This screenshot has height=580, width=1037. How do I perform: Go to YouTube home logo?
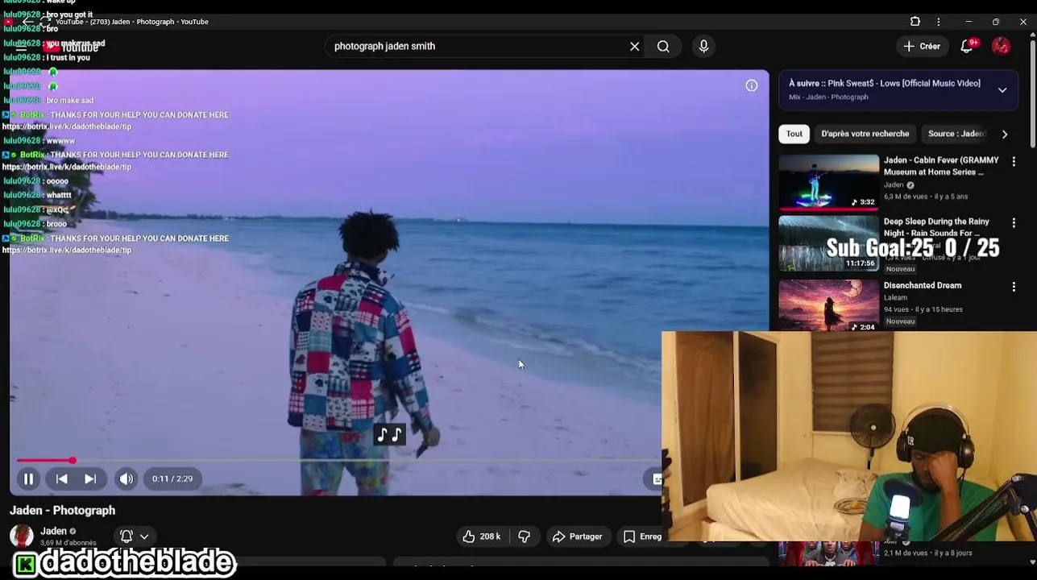point(71,47)
